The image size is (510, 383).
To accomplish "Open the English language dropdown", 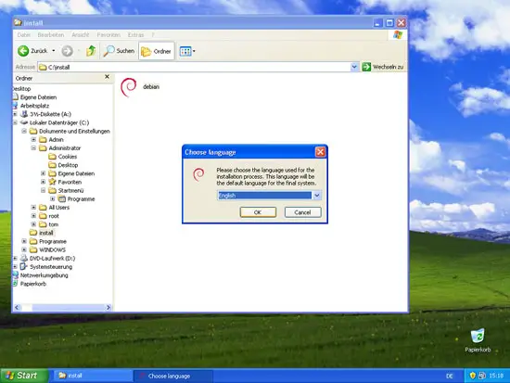I will click(x=317, y=196).
